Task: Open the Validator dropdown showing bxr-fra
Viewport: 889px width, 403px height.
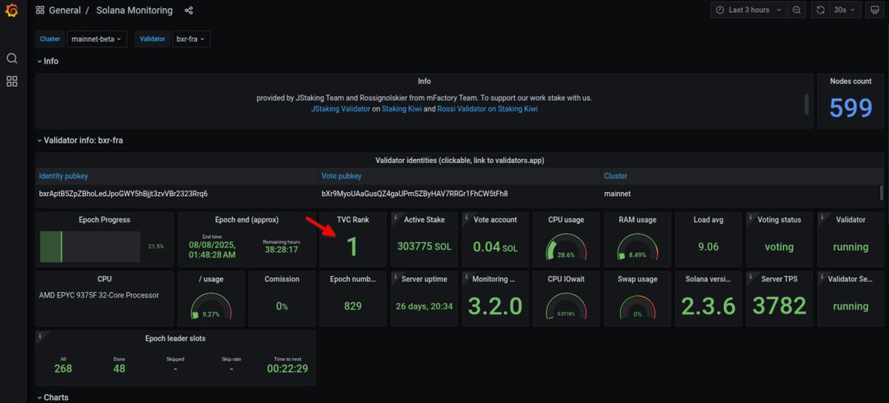Action: tap(191, 39)
